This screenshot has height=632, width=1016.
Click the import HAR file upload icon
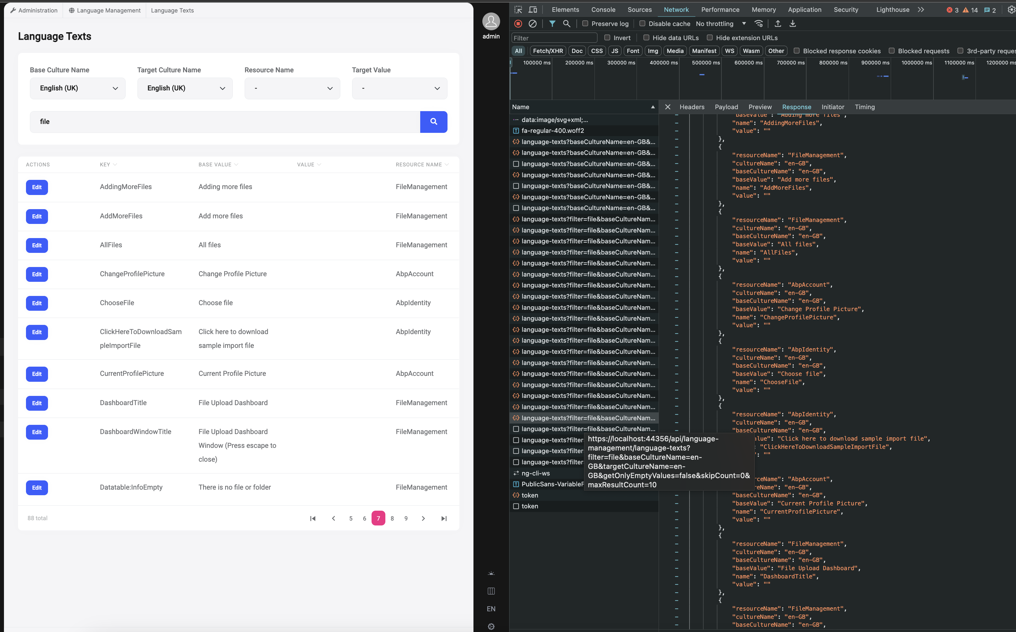click(x=778, y=24)
